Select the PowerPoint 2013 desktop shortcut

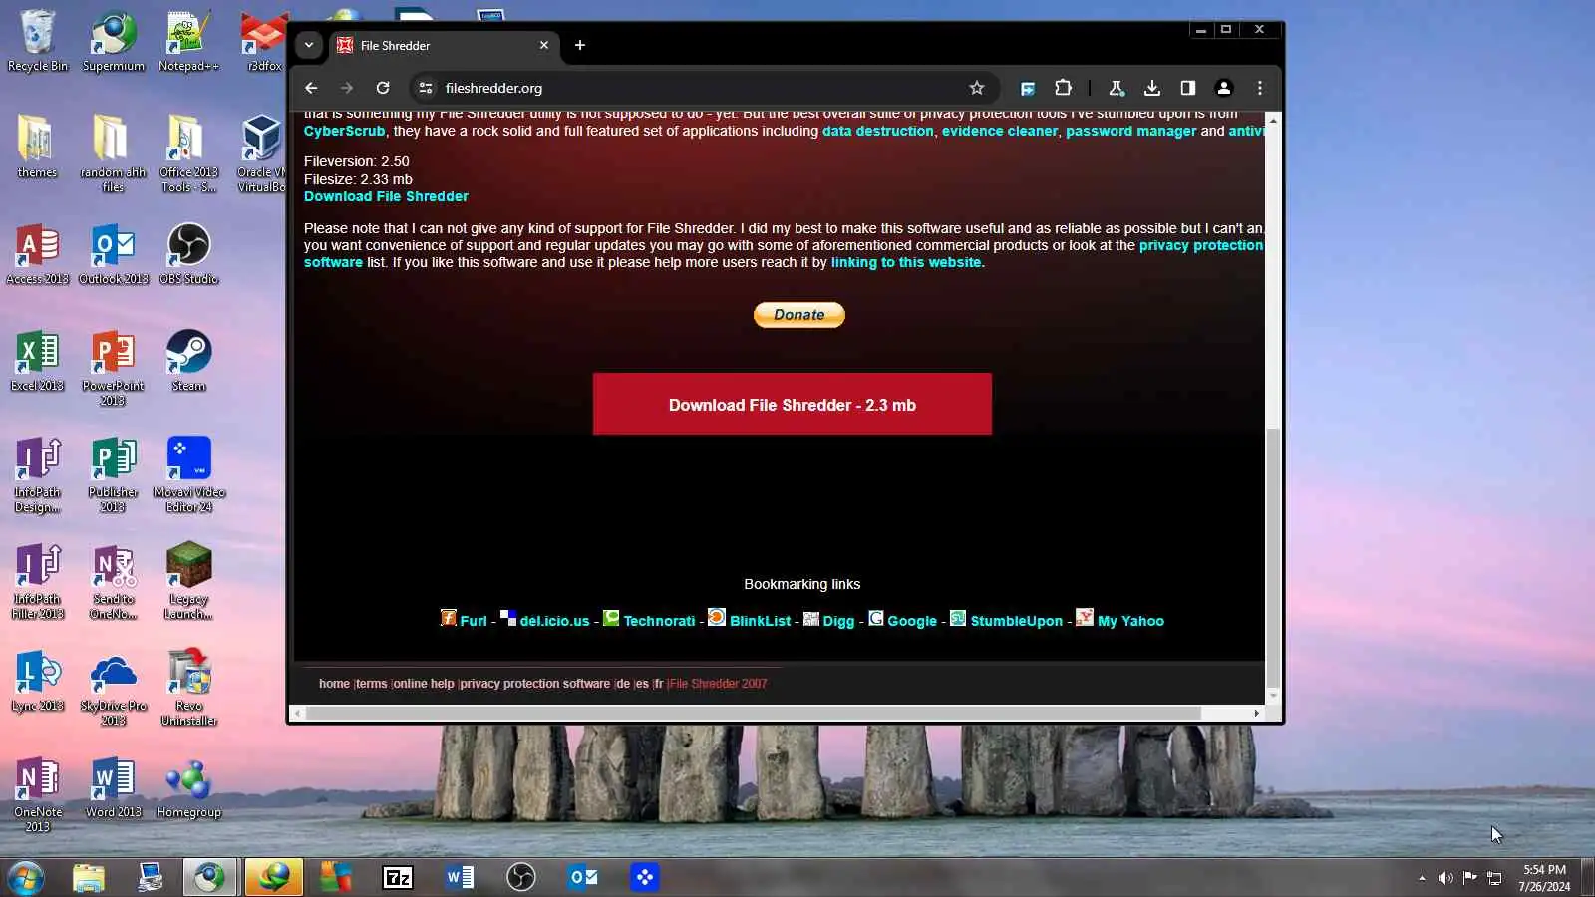113,366
